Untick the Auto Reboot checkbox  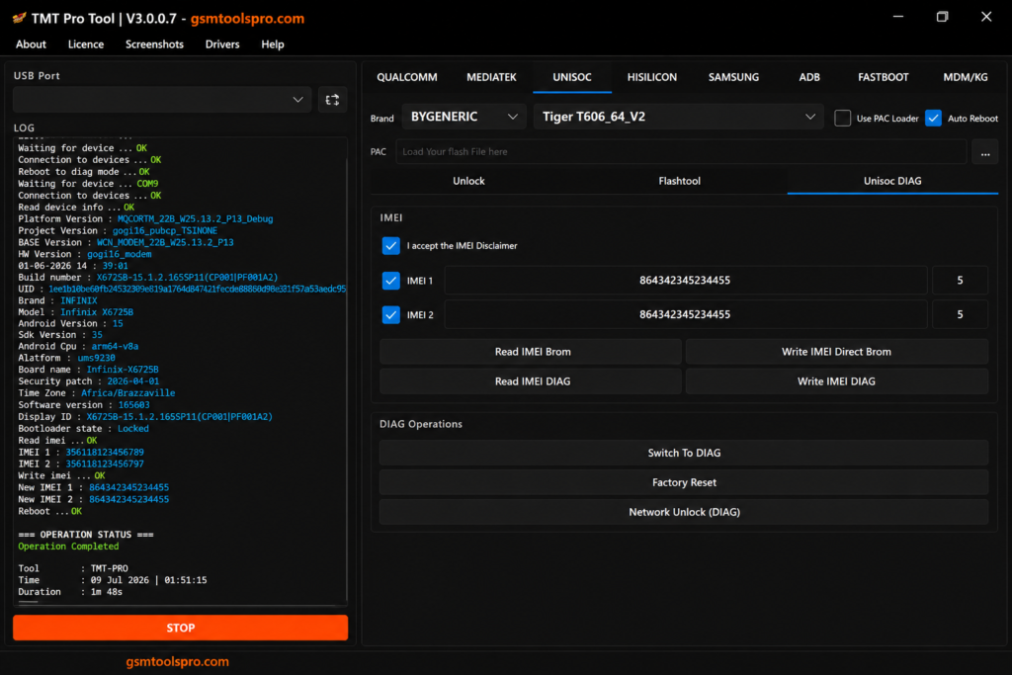pyautogui.click(x=933, y=118)
